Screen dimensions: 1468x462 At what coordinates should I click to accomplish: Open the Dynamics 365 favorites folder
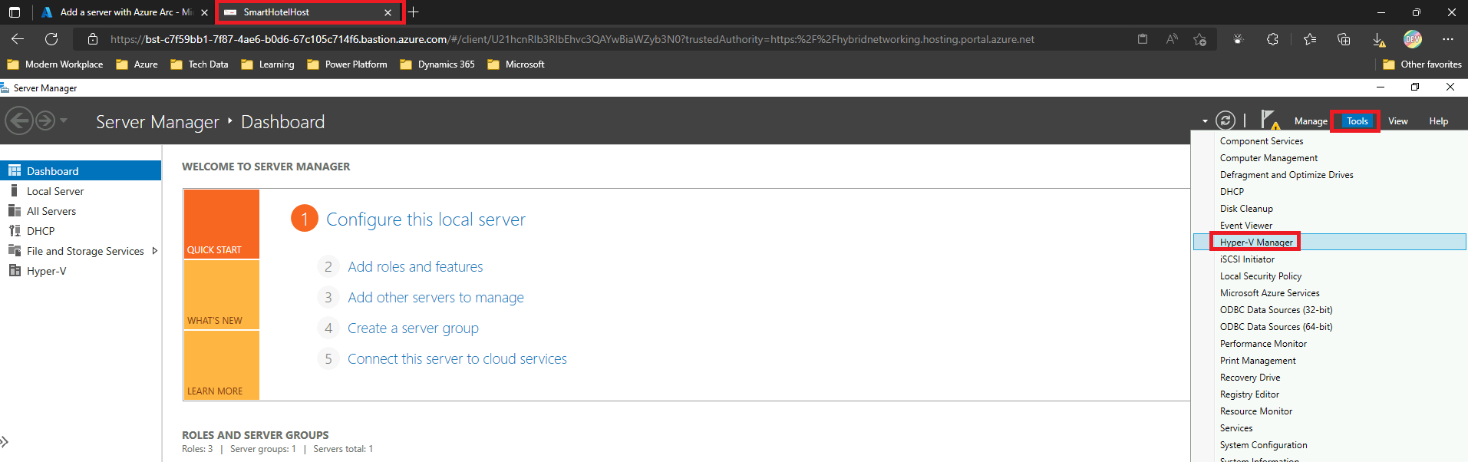(437, 64)
